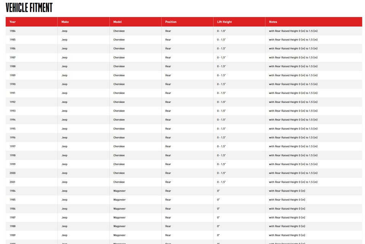Click Cherokee in the 1985 row
The image size is (365, 244).
tap(119, 40)
